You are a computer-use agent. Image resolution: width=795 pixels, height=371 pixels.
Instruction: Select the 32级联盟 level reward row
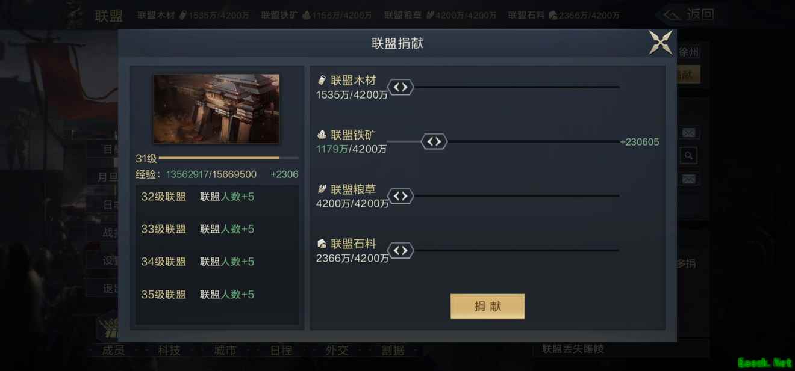click(x=217, y=197)
